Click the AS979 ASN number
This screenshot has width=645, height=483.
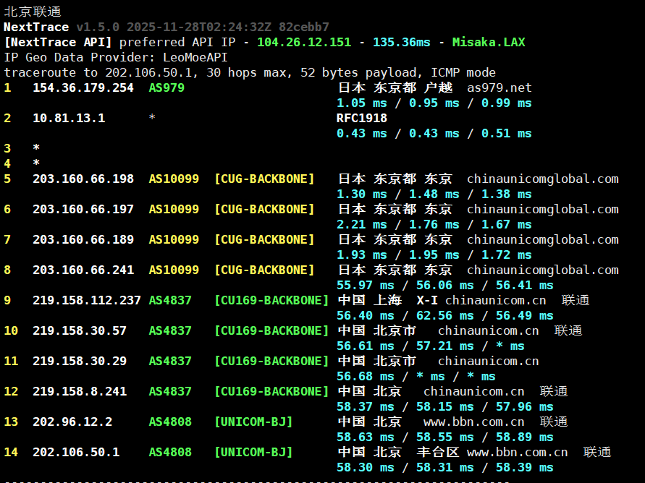[x=166, y=87]
